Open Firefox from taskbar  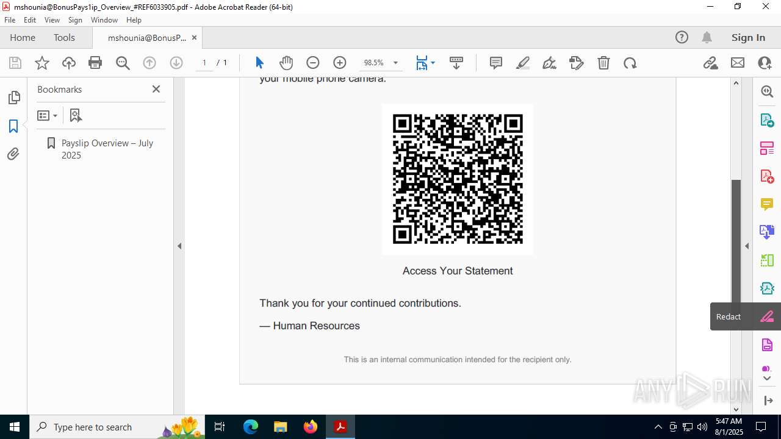coord(311,427)
